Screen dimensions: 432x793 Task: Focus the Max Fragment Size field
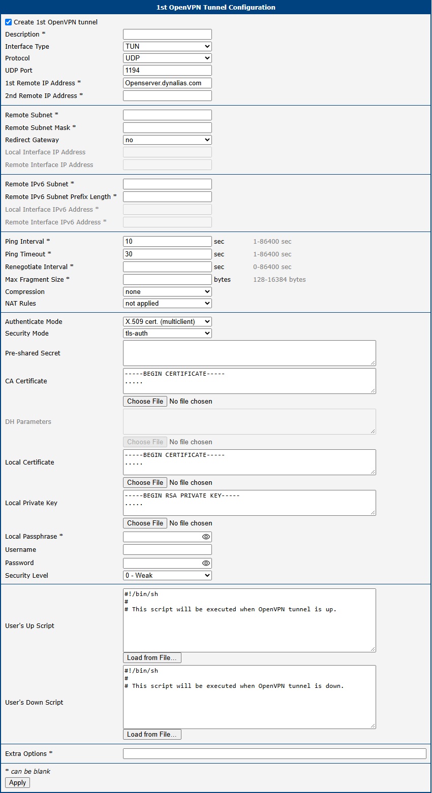[167, 279]
